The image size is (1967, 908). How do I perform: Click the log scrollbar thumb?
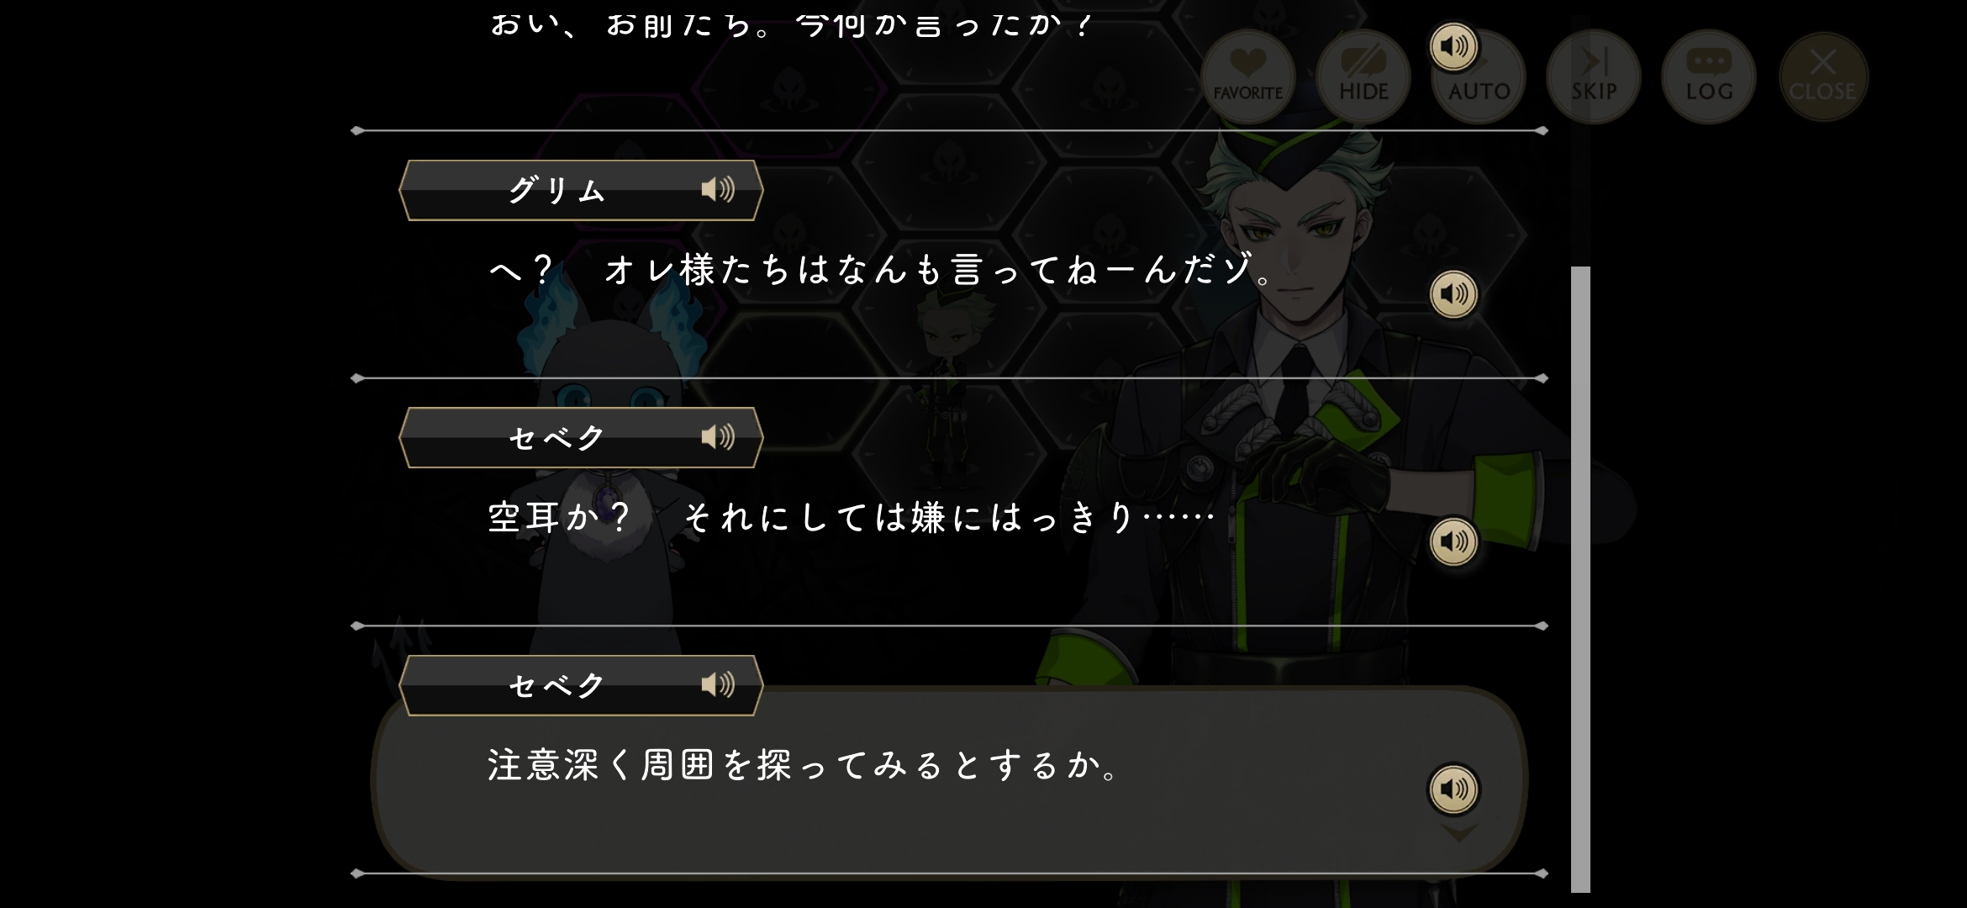click(1580, 579)
